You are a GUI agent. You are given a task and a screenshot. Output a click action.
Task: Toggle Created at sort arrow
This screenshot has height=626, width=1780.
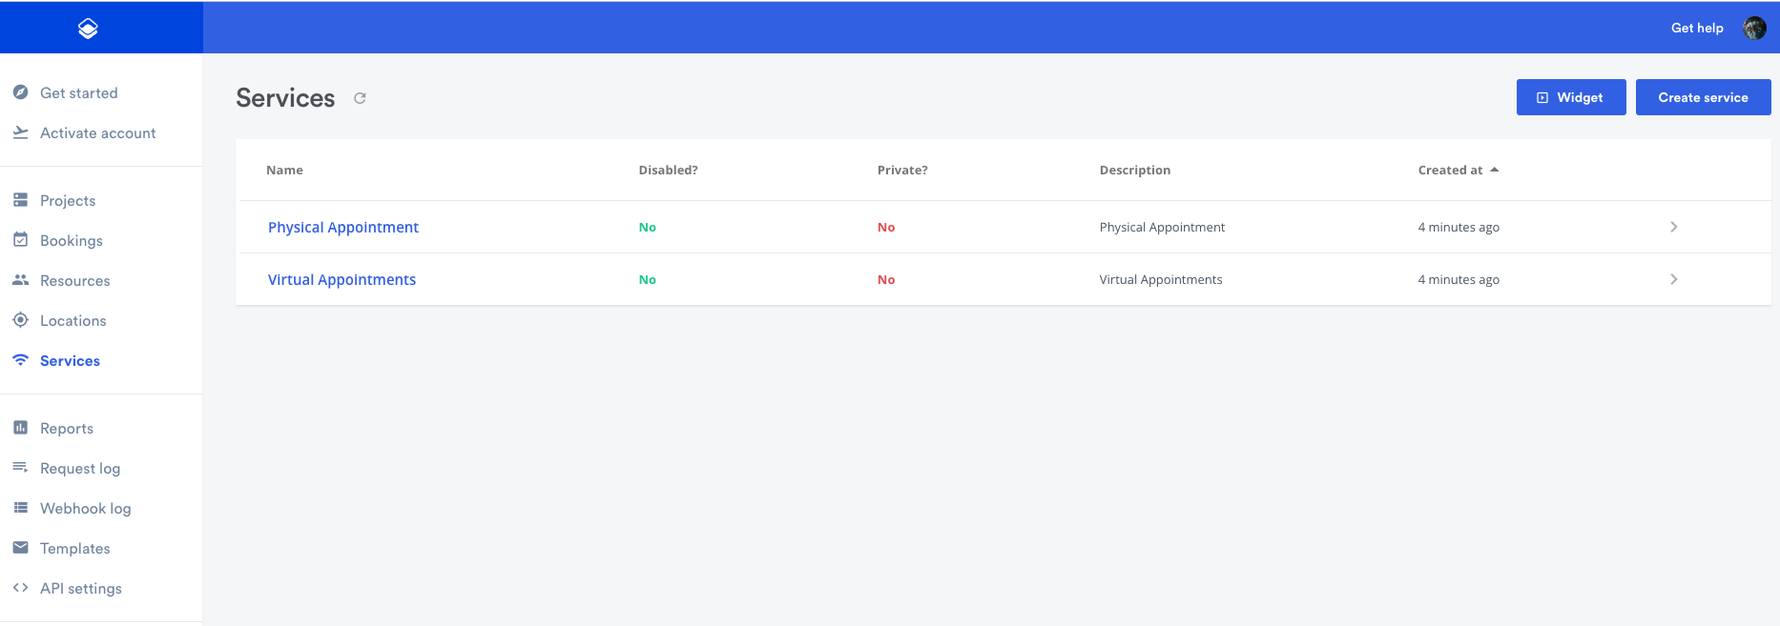point(1495,170)
